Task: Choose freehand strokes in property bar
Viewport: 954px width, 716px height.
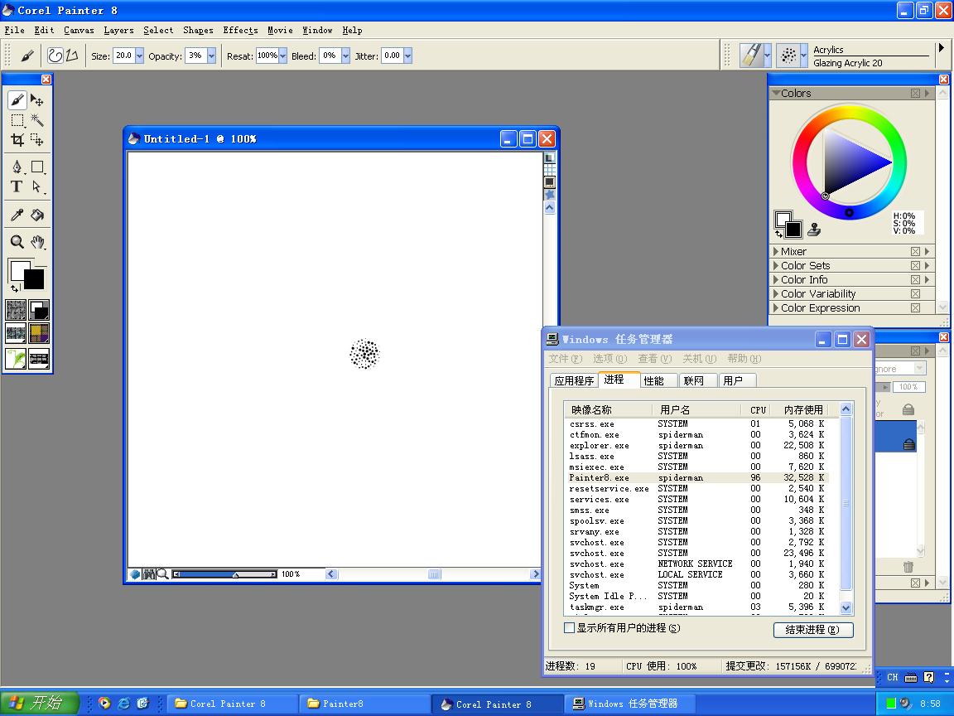Action: (55, 56)
